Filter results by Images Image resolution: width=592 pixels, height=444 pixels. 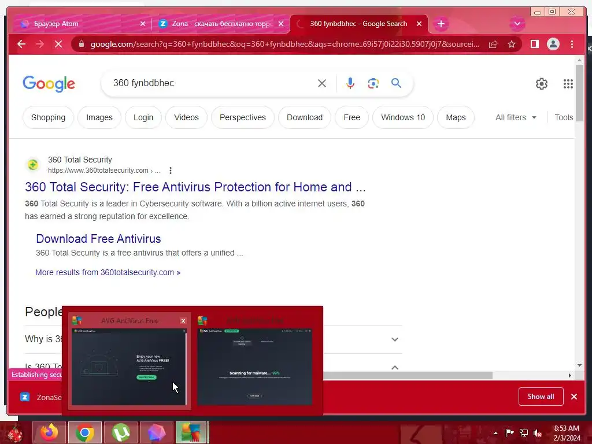99,117
